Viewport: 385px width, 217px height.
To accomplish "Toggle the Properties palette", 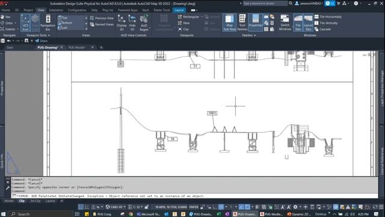I will click(255, 23).
